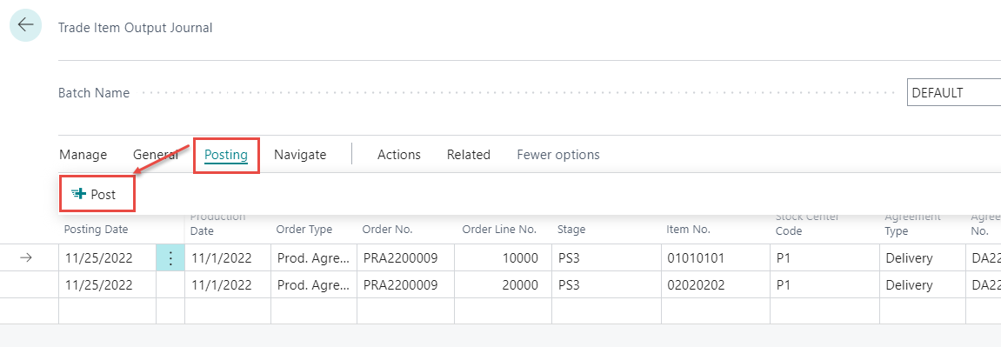This screenshot has height=347, width=1001.
Task: Sort by the Posting Date column header
Action: (x=97, y=229)
